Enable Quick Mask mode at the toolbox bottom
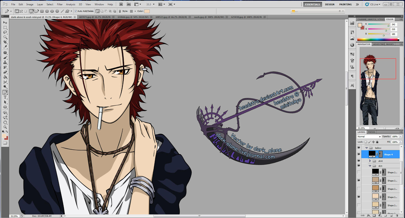Viewport: 405px width, 218px height. point(5,143)
